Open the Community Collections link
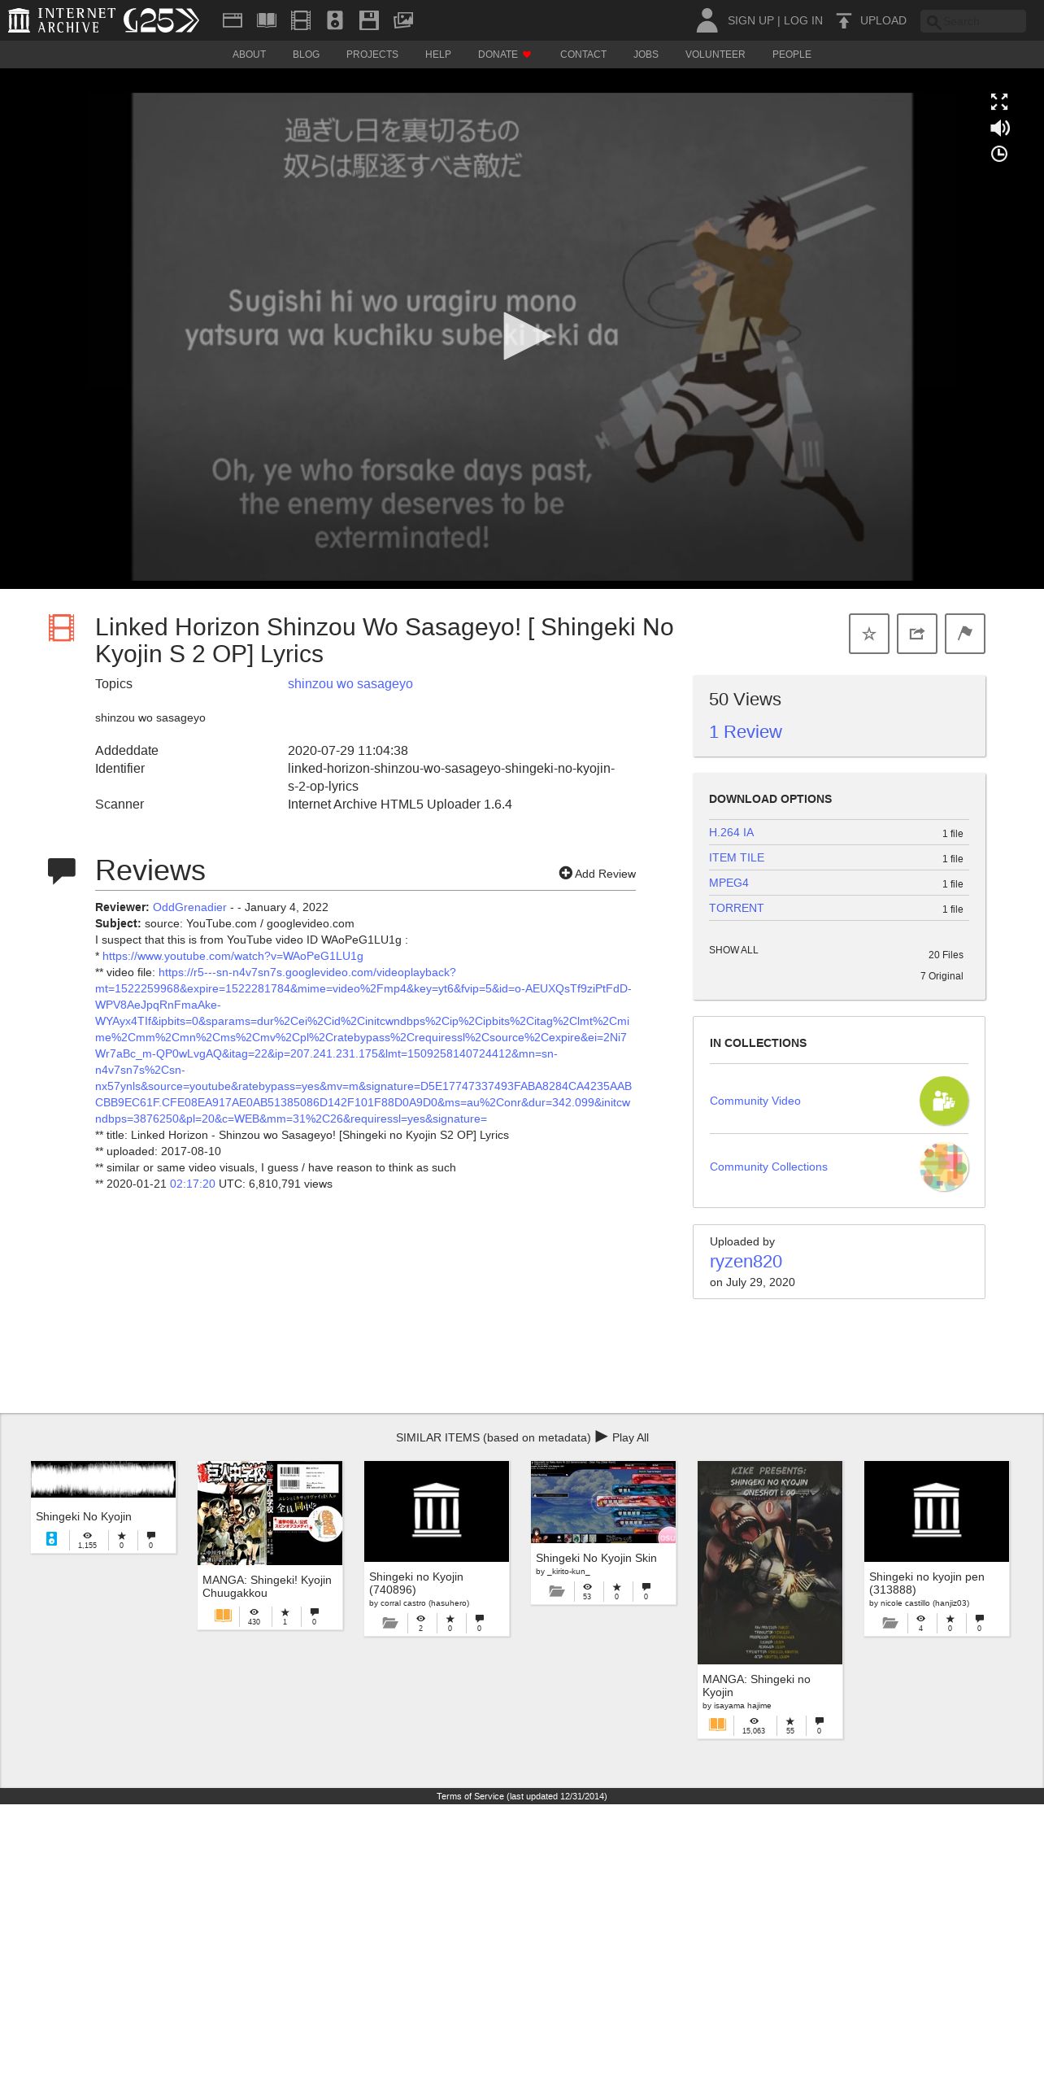Image resolution: width=1044 pixels, height=2089 pixels. [768, 1167]
